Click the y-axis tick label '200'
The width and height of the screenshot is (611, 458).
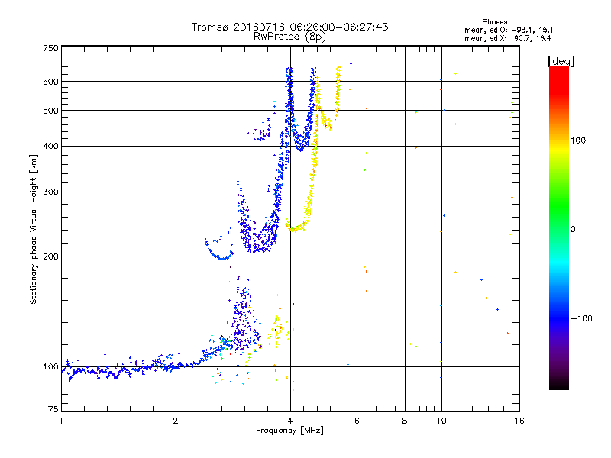click(x=50, y=256)
